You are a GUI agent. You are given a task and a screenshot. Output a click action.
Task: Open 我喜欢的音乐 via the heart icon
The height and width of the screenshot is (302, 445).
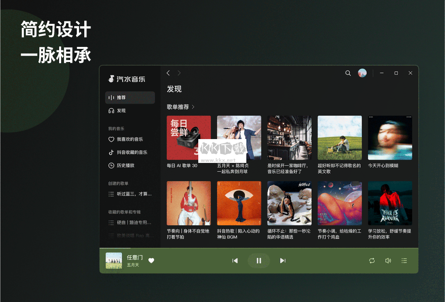(112, 139)
